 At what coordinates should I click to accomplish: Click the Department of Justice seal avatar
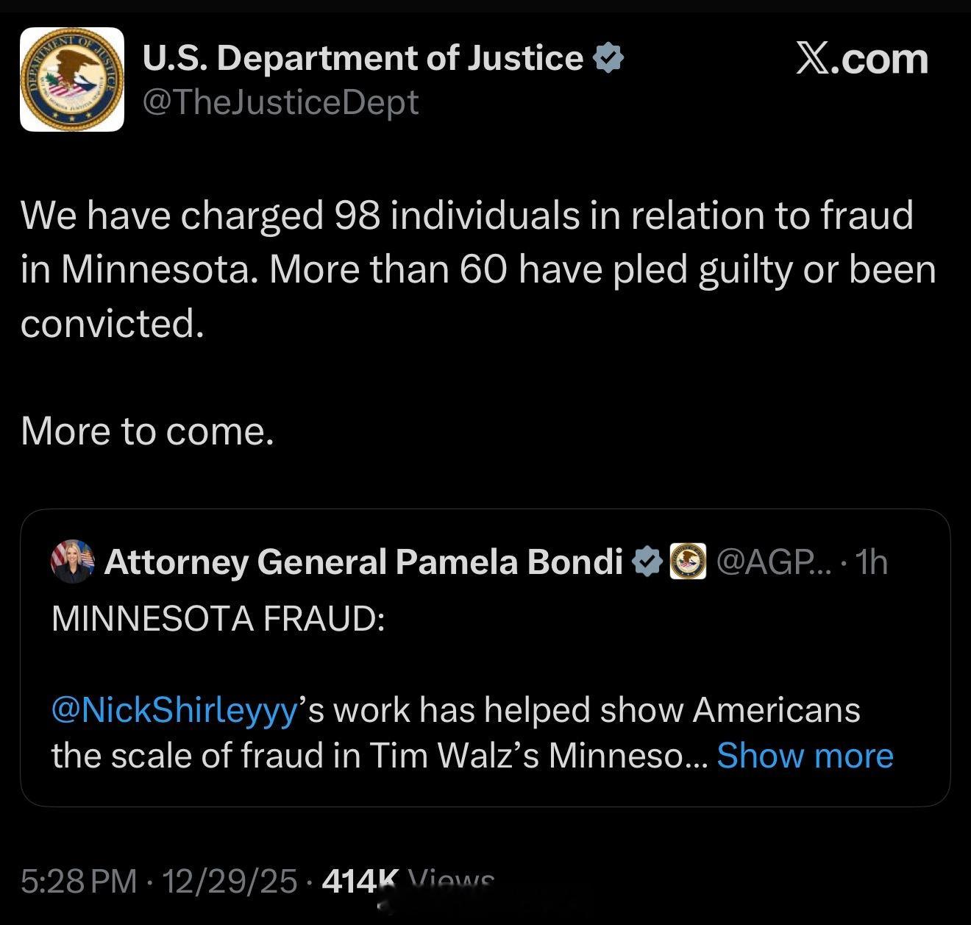click(72, 79)
